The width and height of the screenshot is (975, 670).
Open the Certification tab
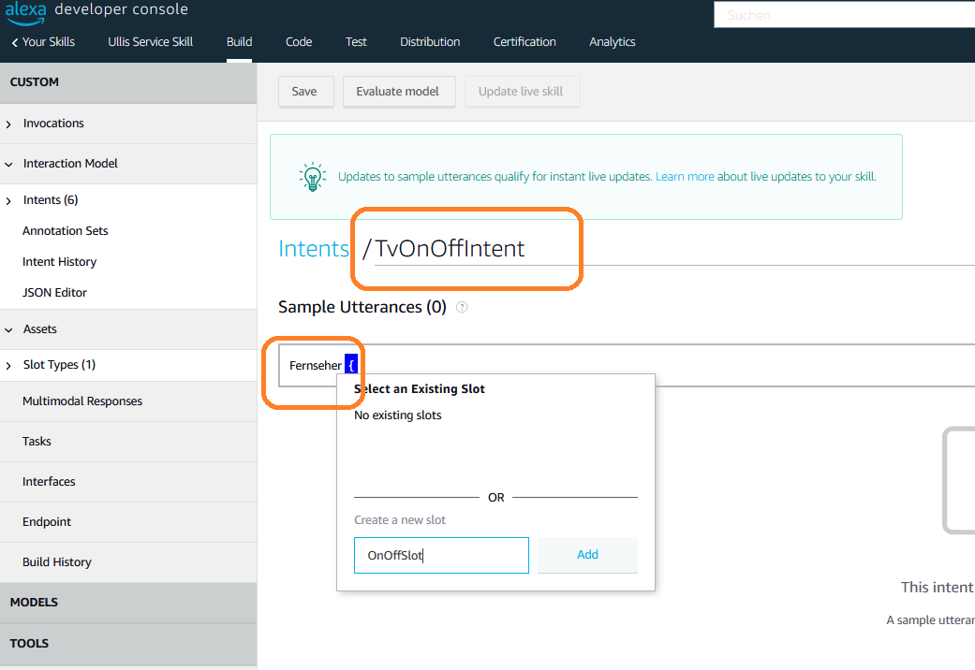[x=524, y=42]
